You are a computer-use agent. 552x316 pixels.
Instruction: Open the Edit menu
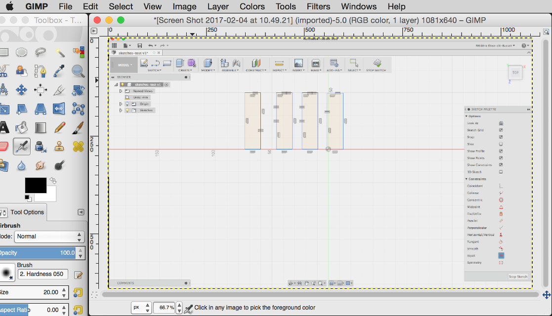click(90, 6)
